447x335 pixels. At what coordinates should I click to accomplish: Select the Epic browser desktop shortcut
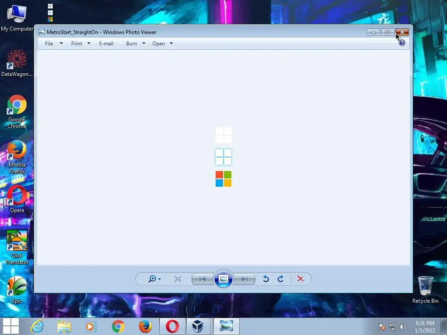click(x=17, y=290)
